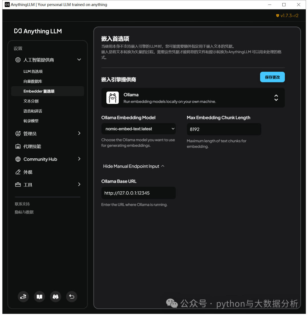Click the Ollama Base URL field
Image resolution: width=308 pixels, height=316 pixels.
139,193
